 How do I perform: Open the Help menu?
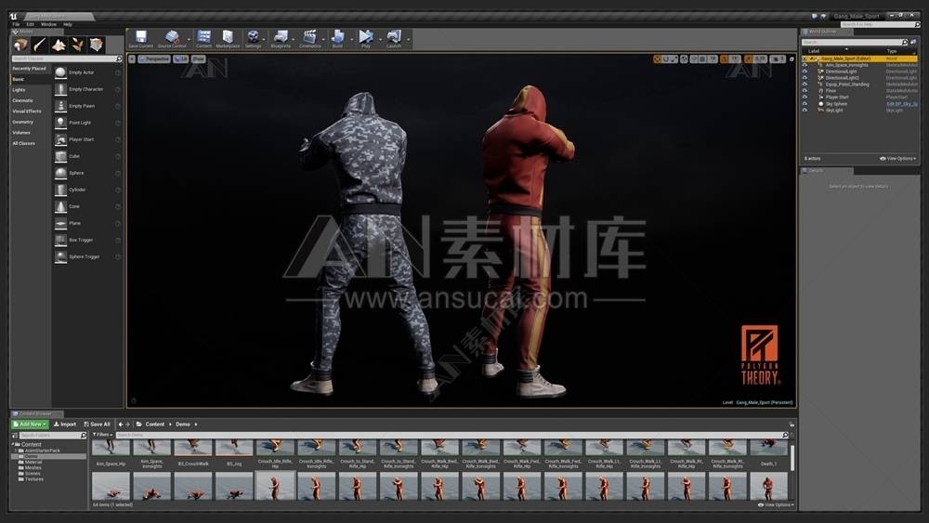pyautogui.click(x=68, y=24)
